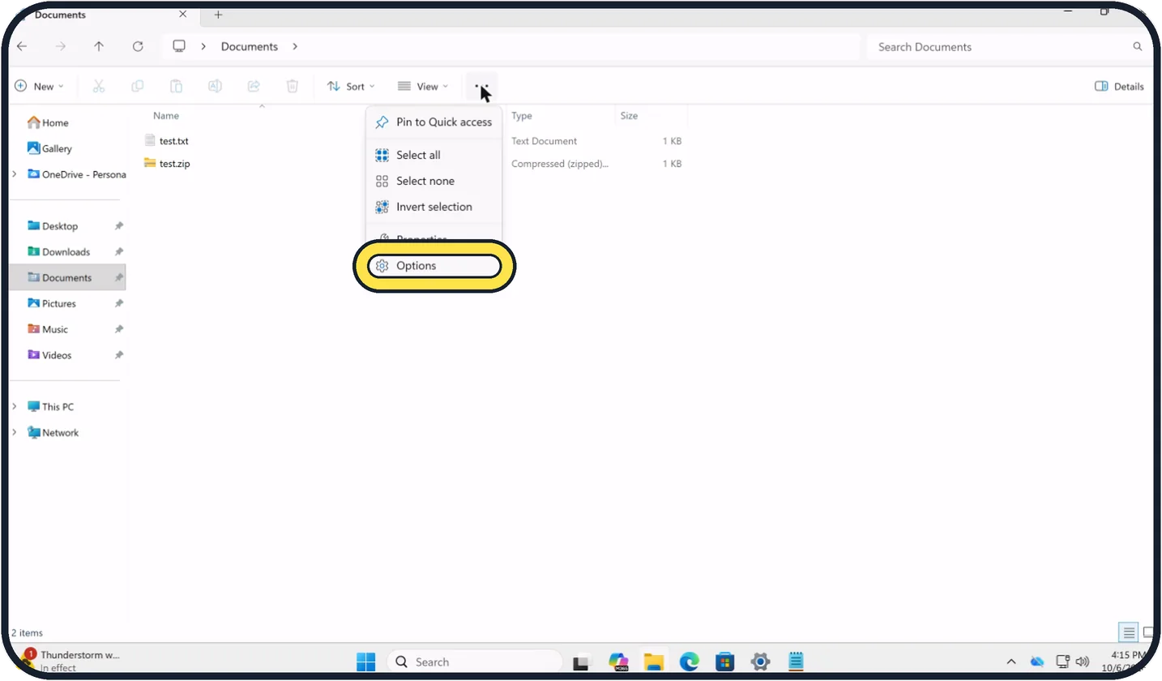Click the Delete trash can icon
Screen dimensions: 1162x681
(x=293, y=86)
